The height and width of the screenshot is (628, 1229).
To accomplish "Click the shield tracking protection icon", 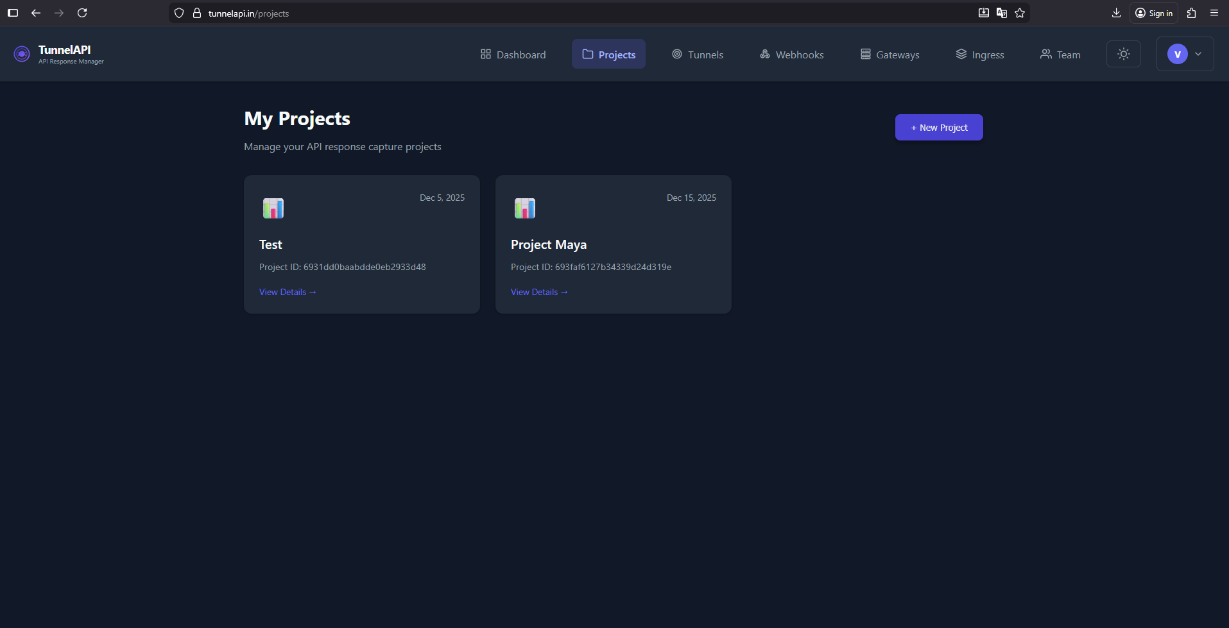I will (179, 13).
